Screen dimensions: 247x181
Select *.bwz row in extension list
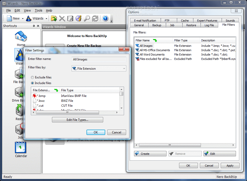point(75,101)
